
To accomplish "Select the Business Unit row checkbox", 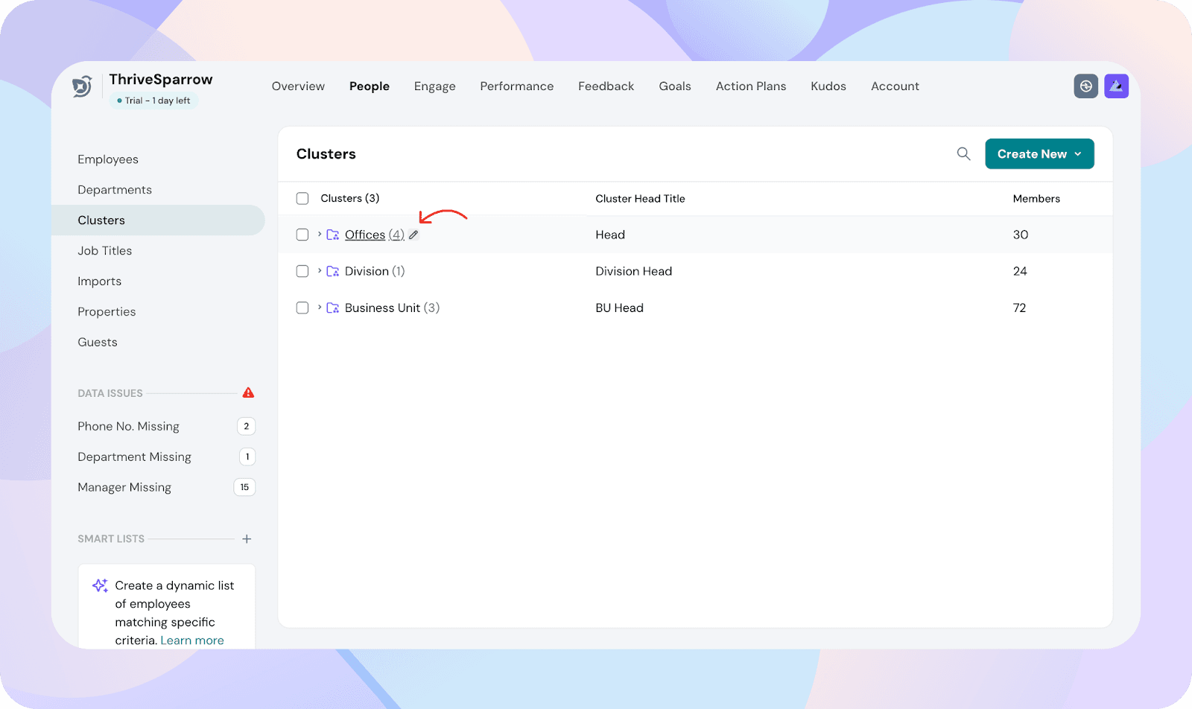I will click(302, 308).
